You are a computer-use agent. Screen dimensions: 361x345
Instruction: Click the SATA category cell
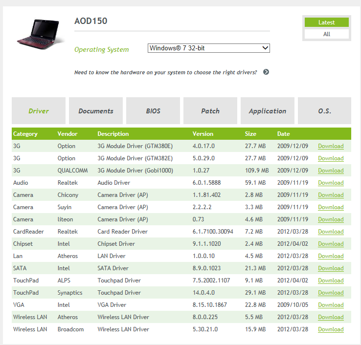[x=20, y=268]
